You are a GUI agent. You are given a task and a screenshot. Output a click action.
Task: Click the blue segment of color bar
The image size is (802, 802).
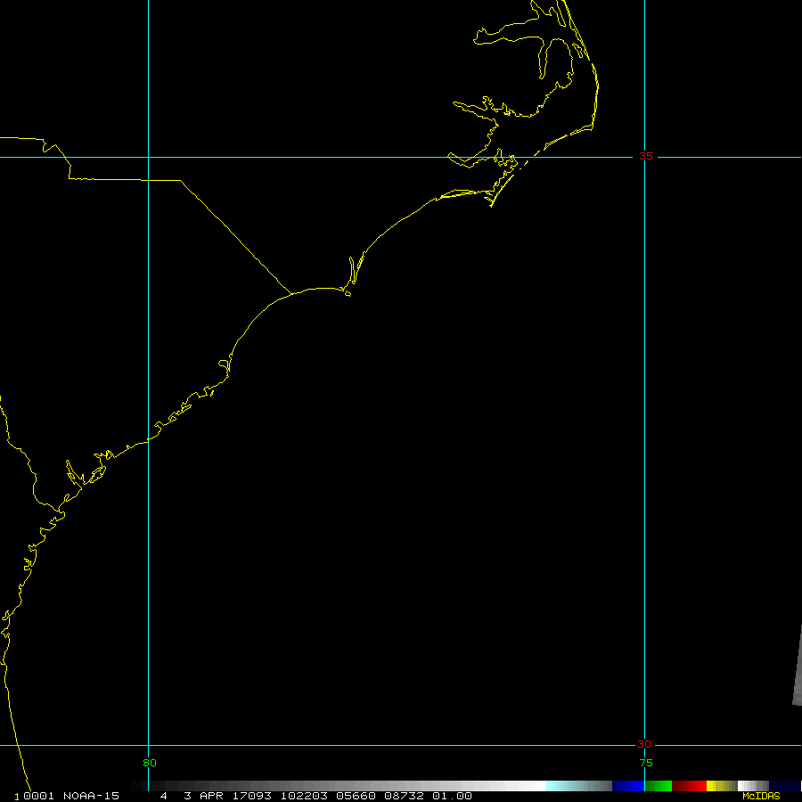(x=627, y=786)
